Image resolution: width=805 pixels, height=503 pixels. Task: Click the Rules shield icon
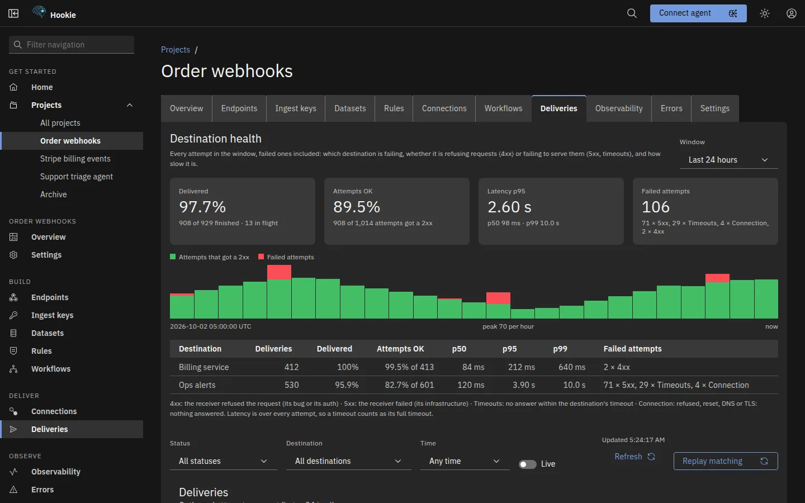tap(13, 351)
